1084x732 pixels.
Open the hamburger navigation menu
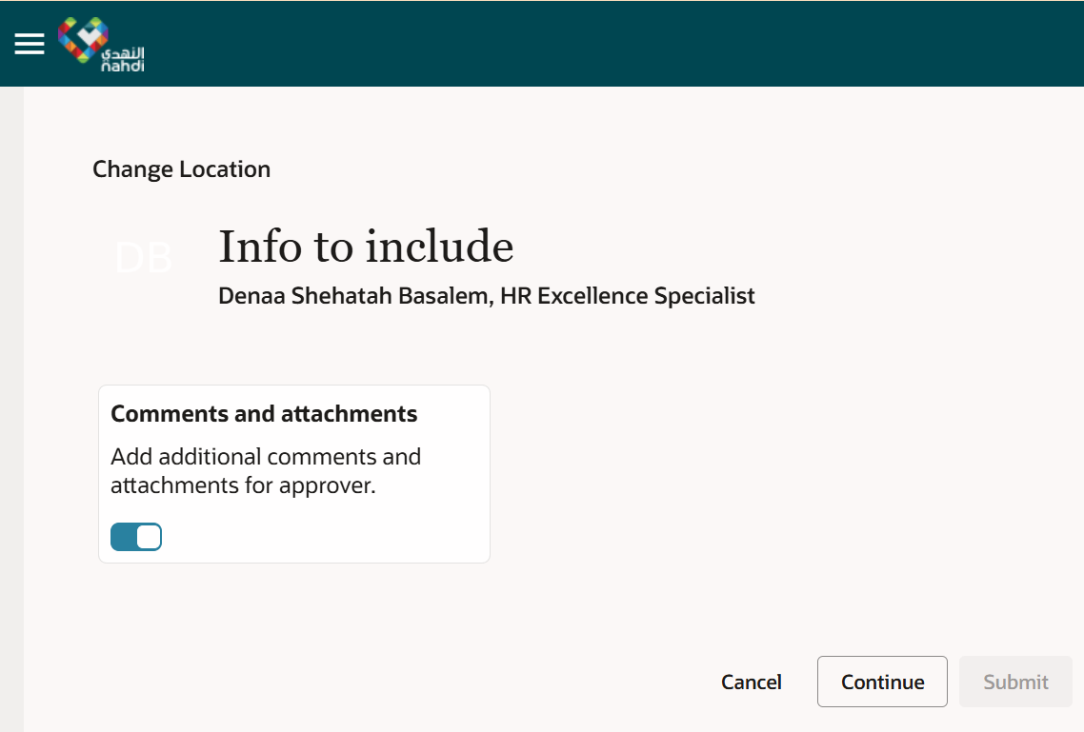tap(29, 44)
